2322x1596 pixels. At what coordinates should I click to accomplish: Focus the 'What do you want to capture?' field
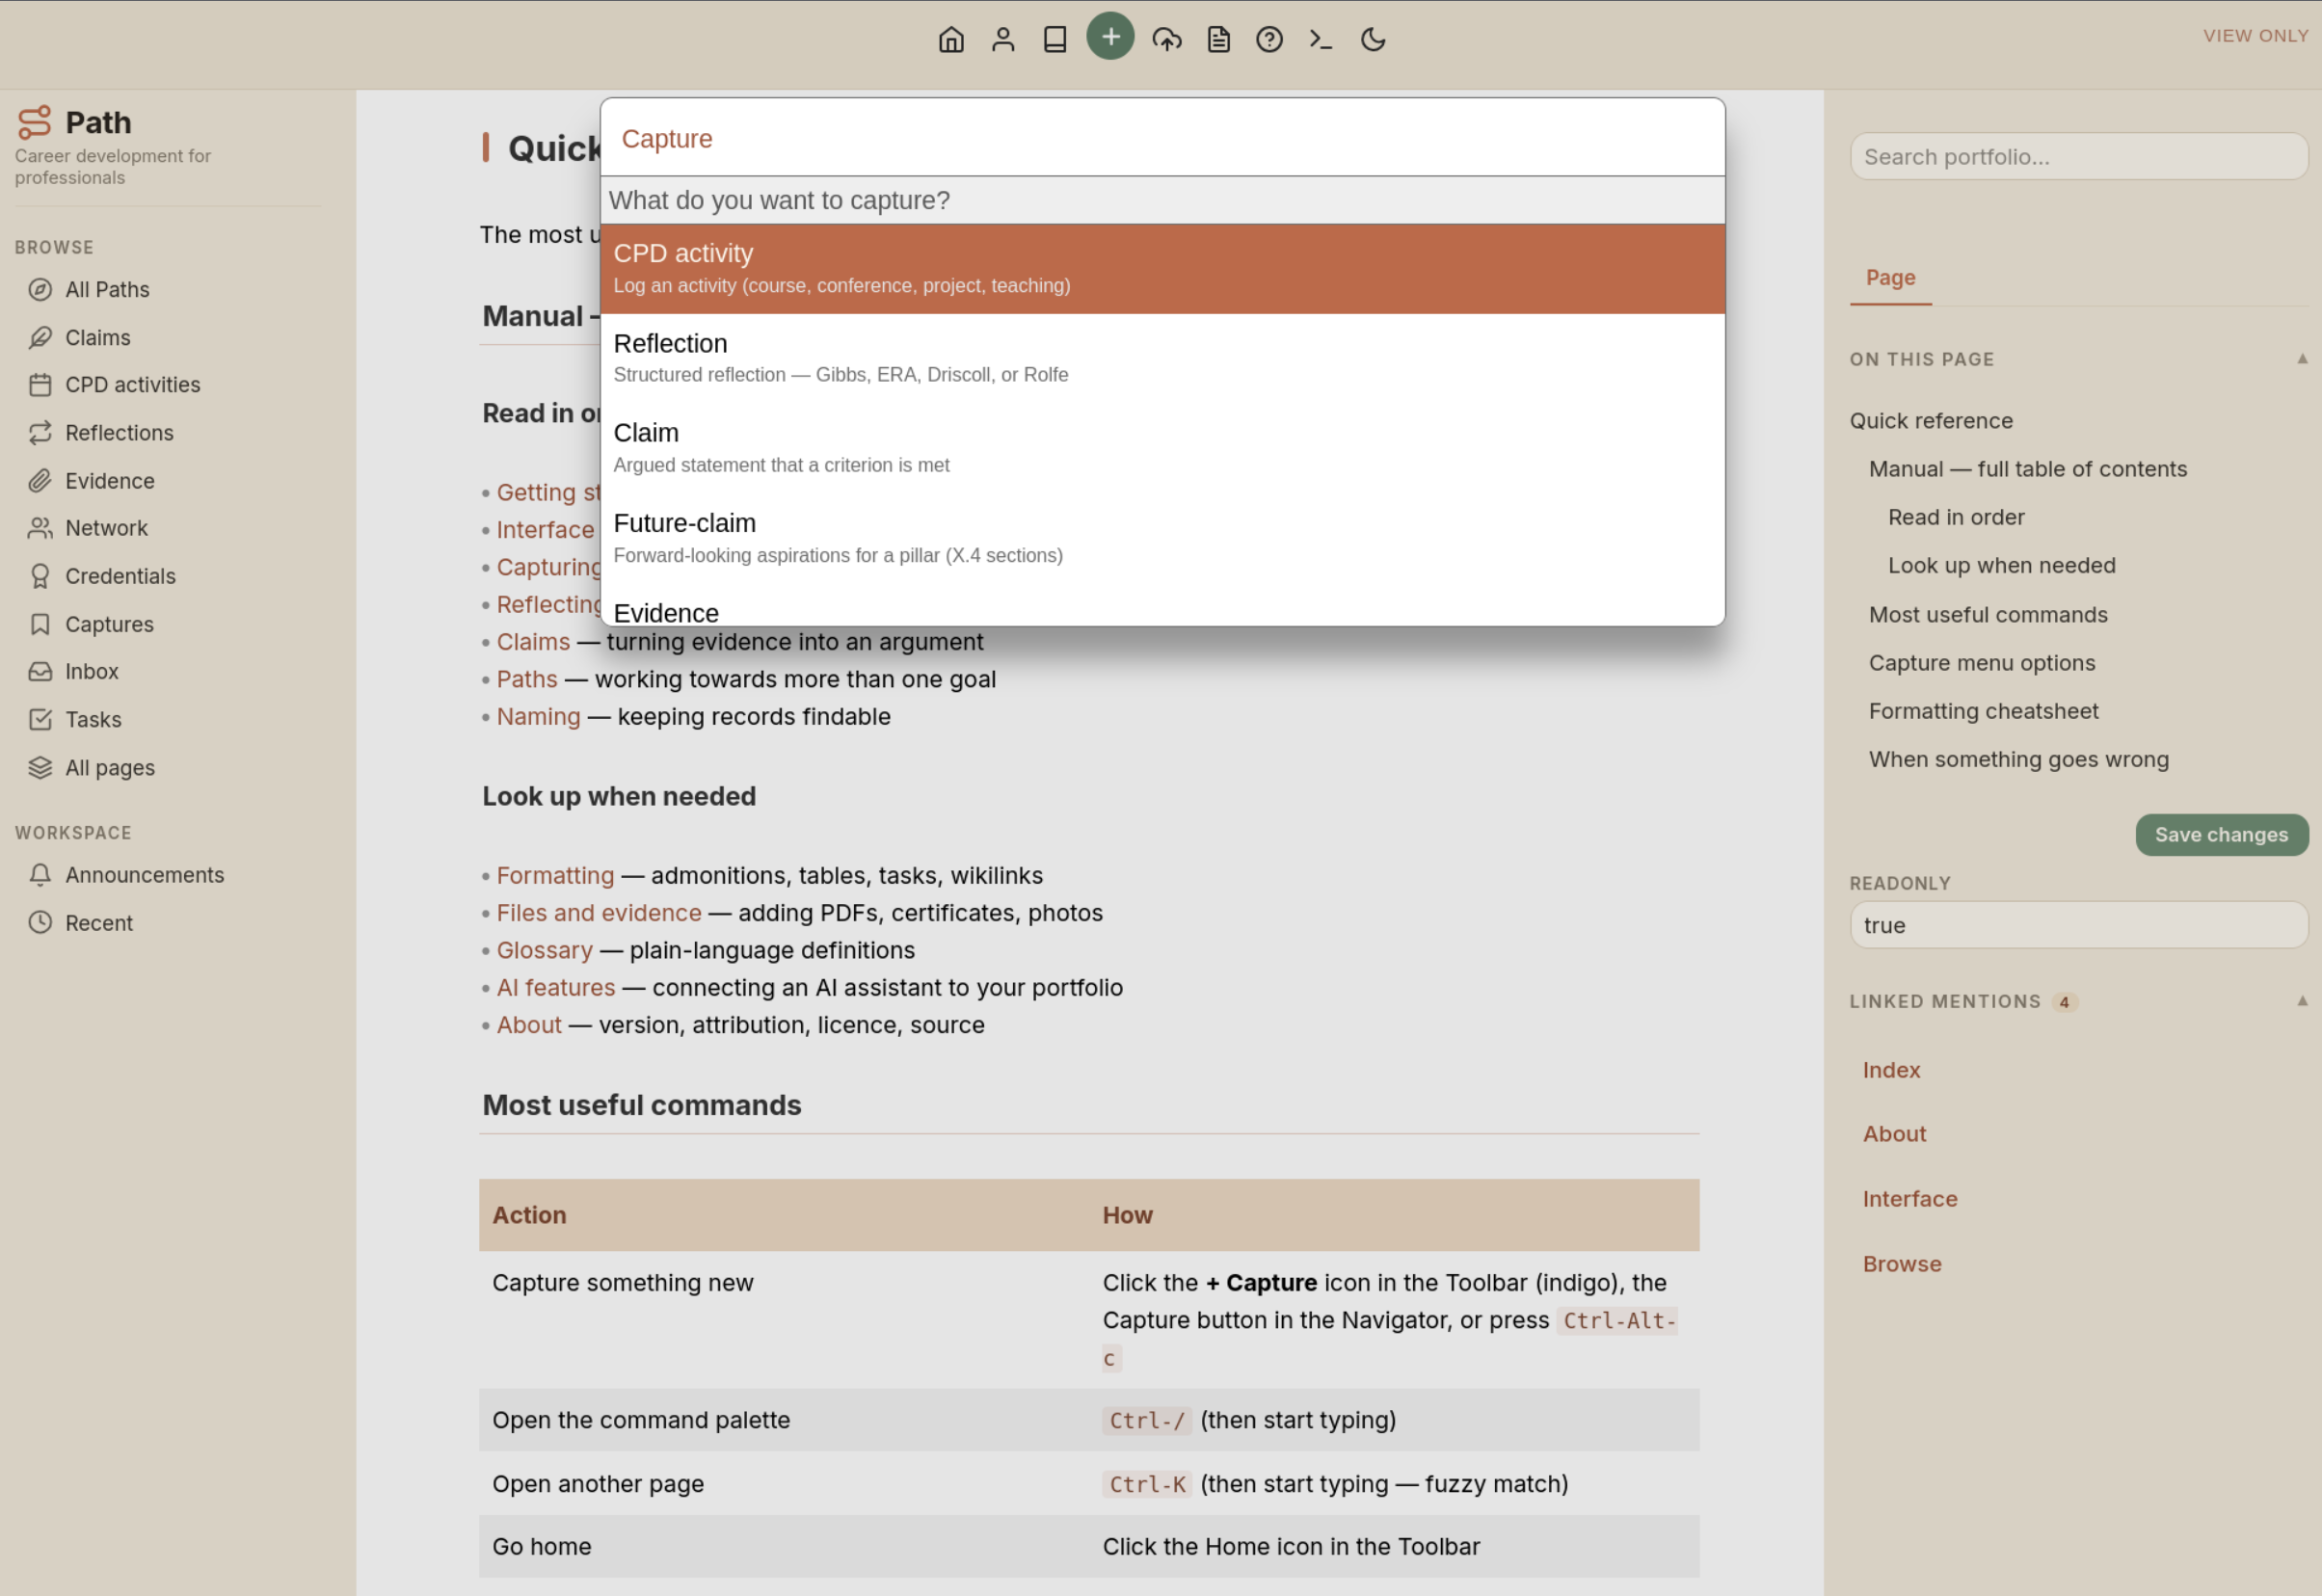point(1162,200)
